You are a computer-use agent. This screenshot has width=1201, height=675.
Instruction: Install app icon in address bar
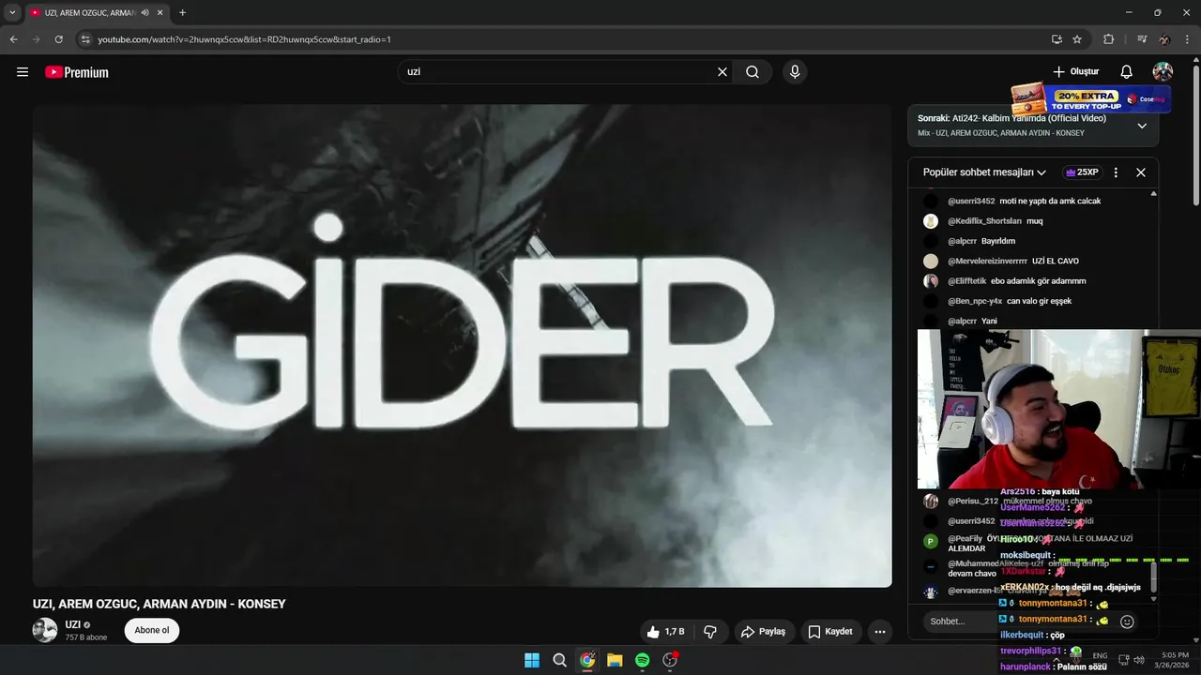coord(1057,39)
